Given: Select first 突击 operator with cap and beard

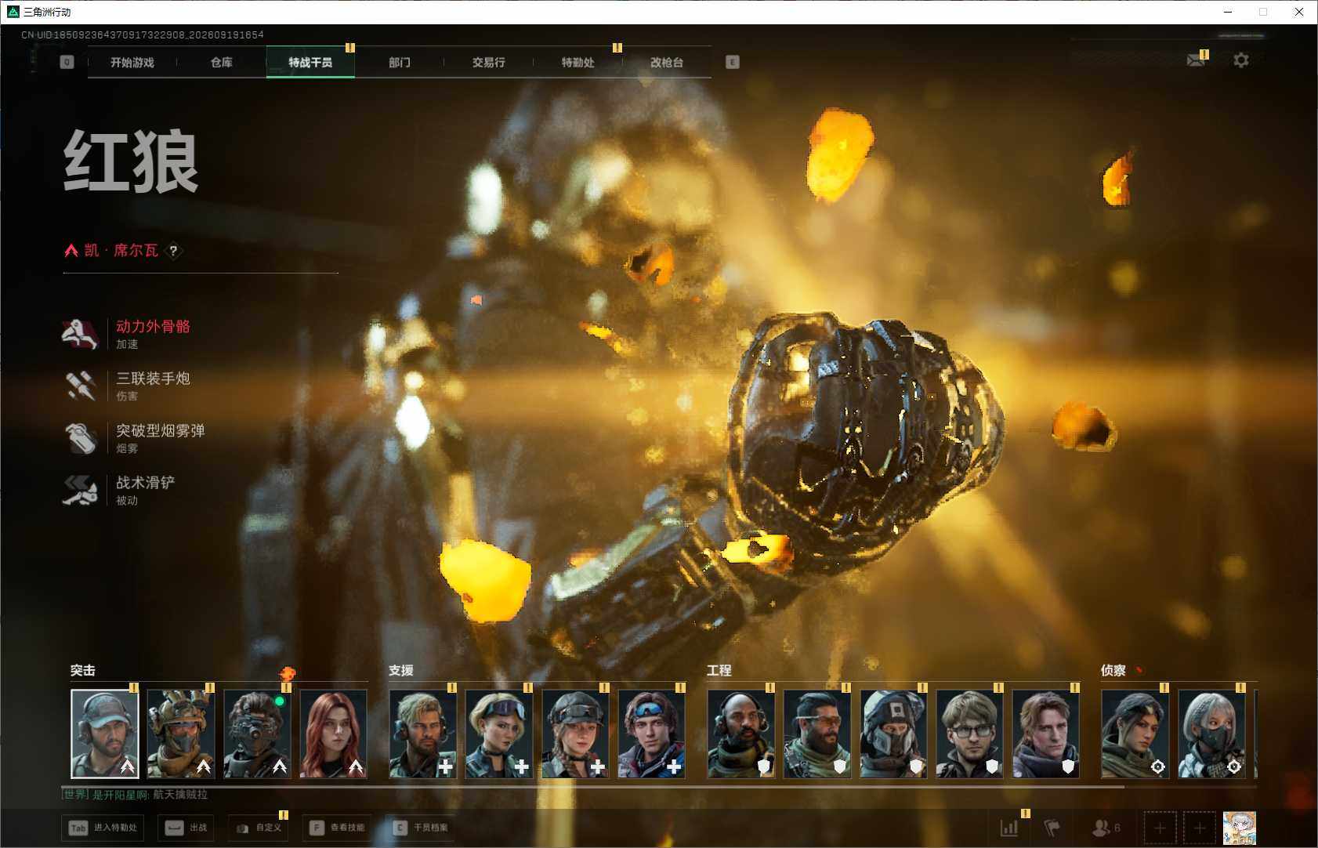Looking at the screenshot, I should (x=105, y=734).
